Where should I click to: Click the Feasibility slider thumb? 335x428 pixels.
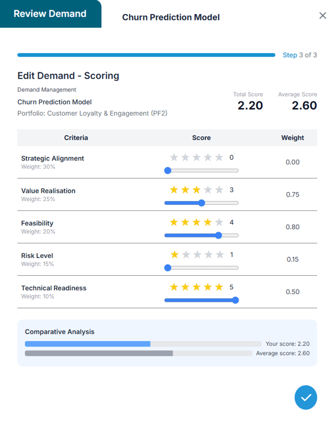218,235
